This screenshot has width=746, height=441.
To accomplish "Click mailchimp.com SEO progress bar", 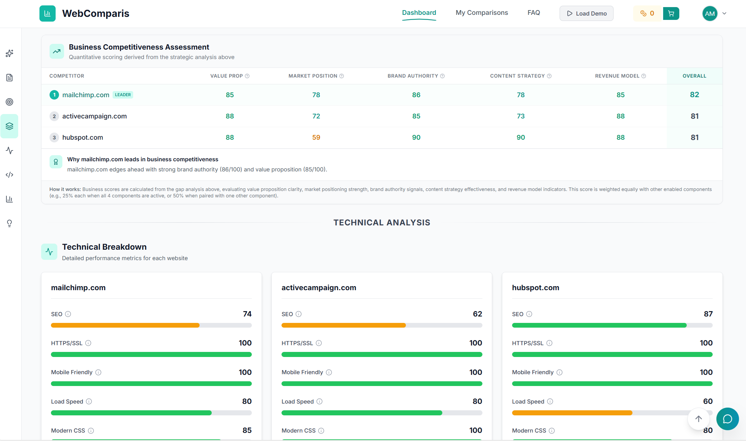I will point(151,325).
